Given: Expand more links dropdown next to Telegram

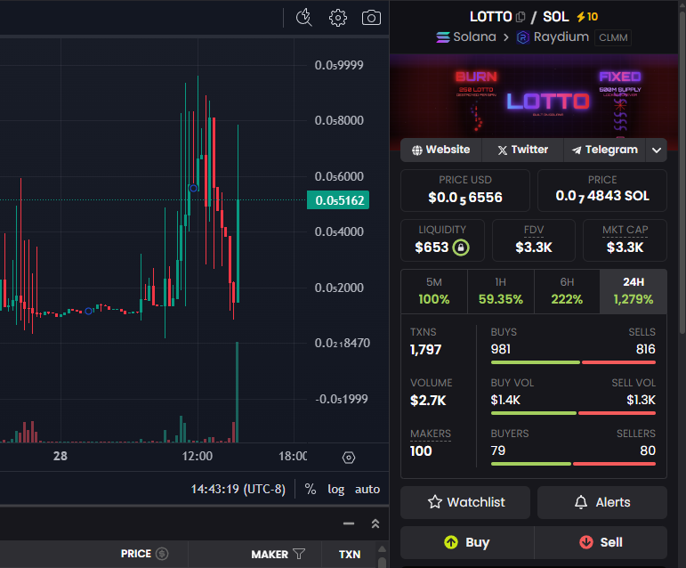Looking at the screenshot, I should coord(657,150).
